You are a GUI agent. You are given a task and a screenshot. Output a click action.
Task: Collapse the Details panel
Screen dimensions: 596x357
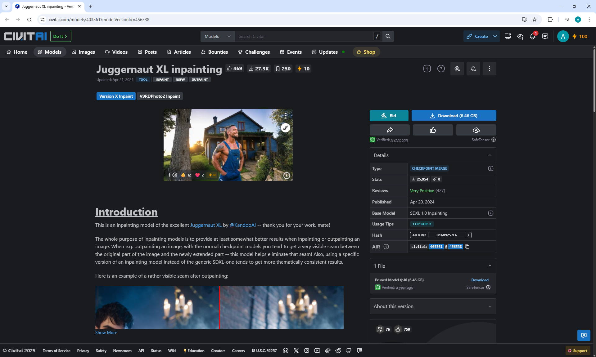[490, 155]
